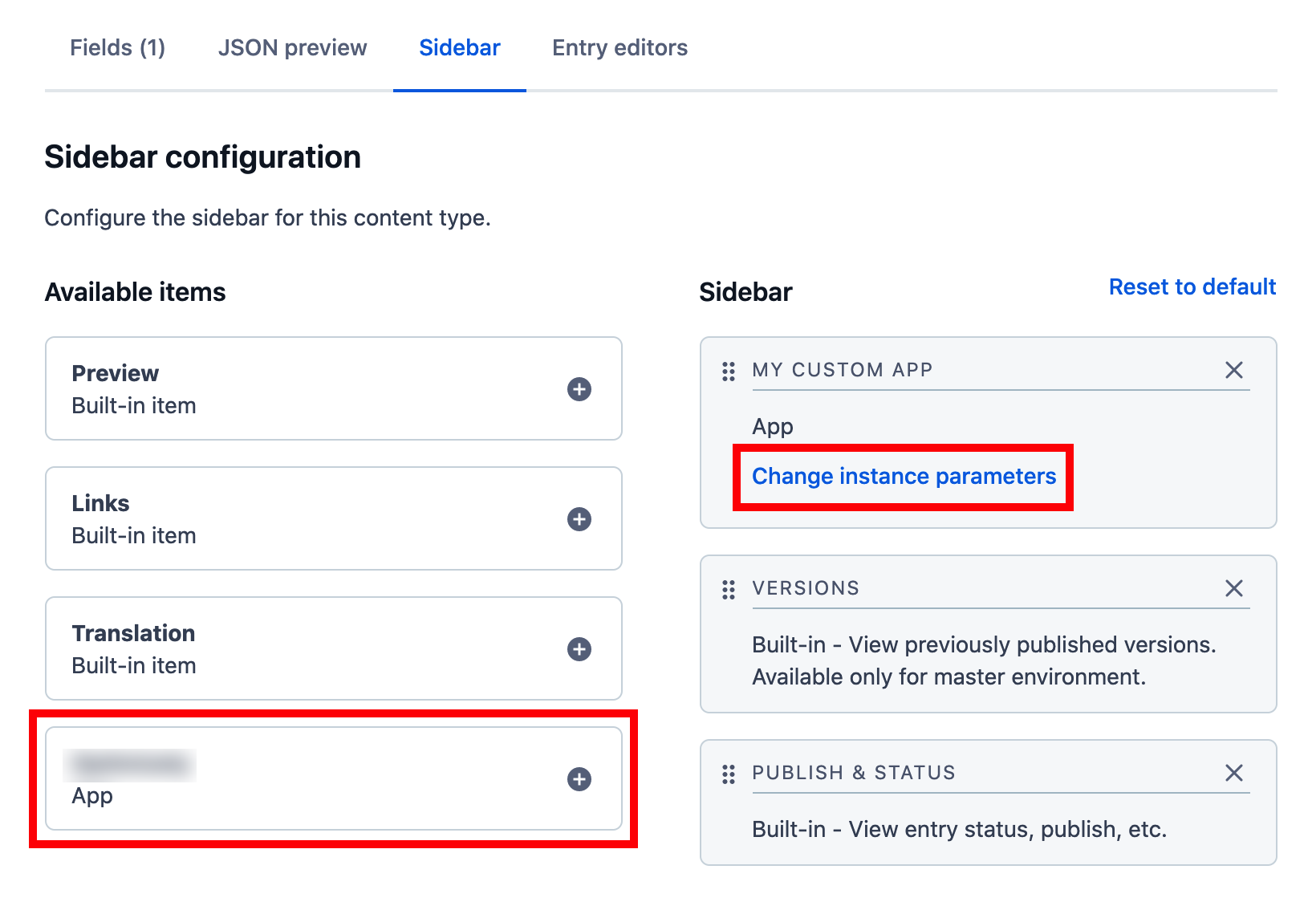Switch to the Fields (1) tab
The width and height of the screenshot is (1308, 906).
coord(117,48)
